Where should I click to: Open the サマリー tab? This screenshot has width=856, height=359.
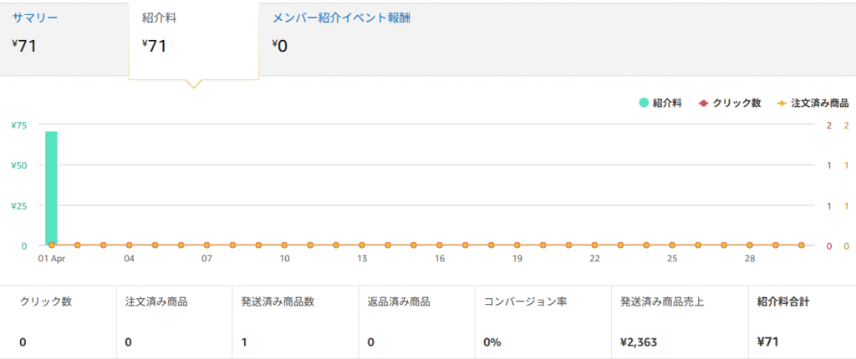coord(64,38)
